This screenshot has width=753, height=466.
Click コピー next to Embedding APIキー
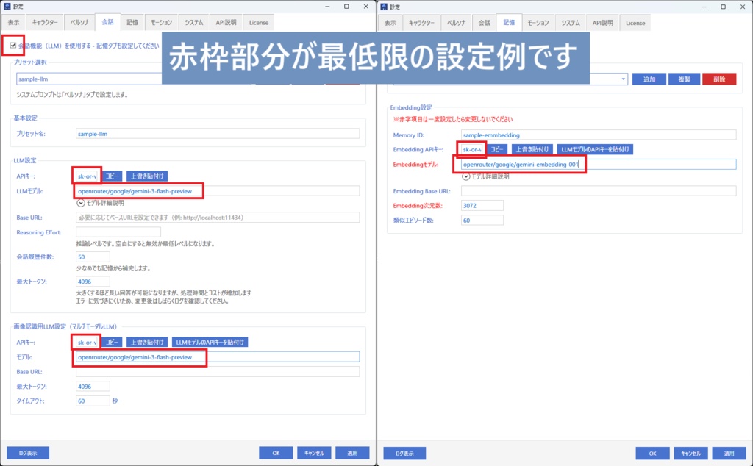tap(497, 149)
